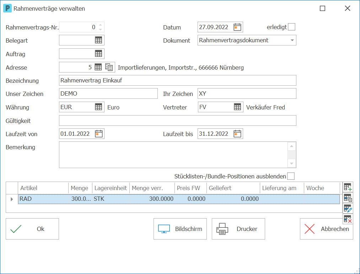Edit the selected position icon
The image size is (360, 274).
pyautogui.click(x=348, y=209)
